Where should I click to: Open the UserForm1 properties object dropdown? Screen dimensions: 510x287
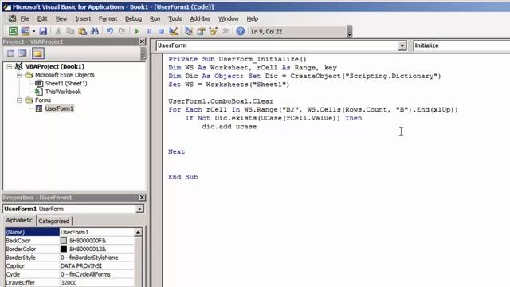[x=139, y=209]
